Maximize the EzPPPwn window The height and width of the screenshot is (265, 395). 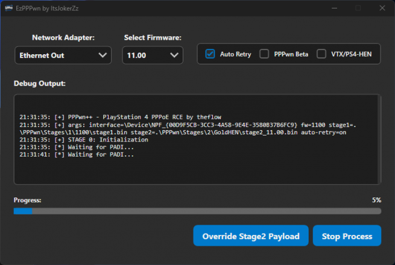(358, 8)
